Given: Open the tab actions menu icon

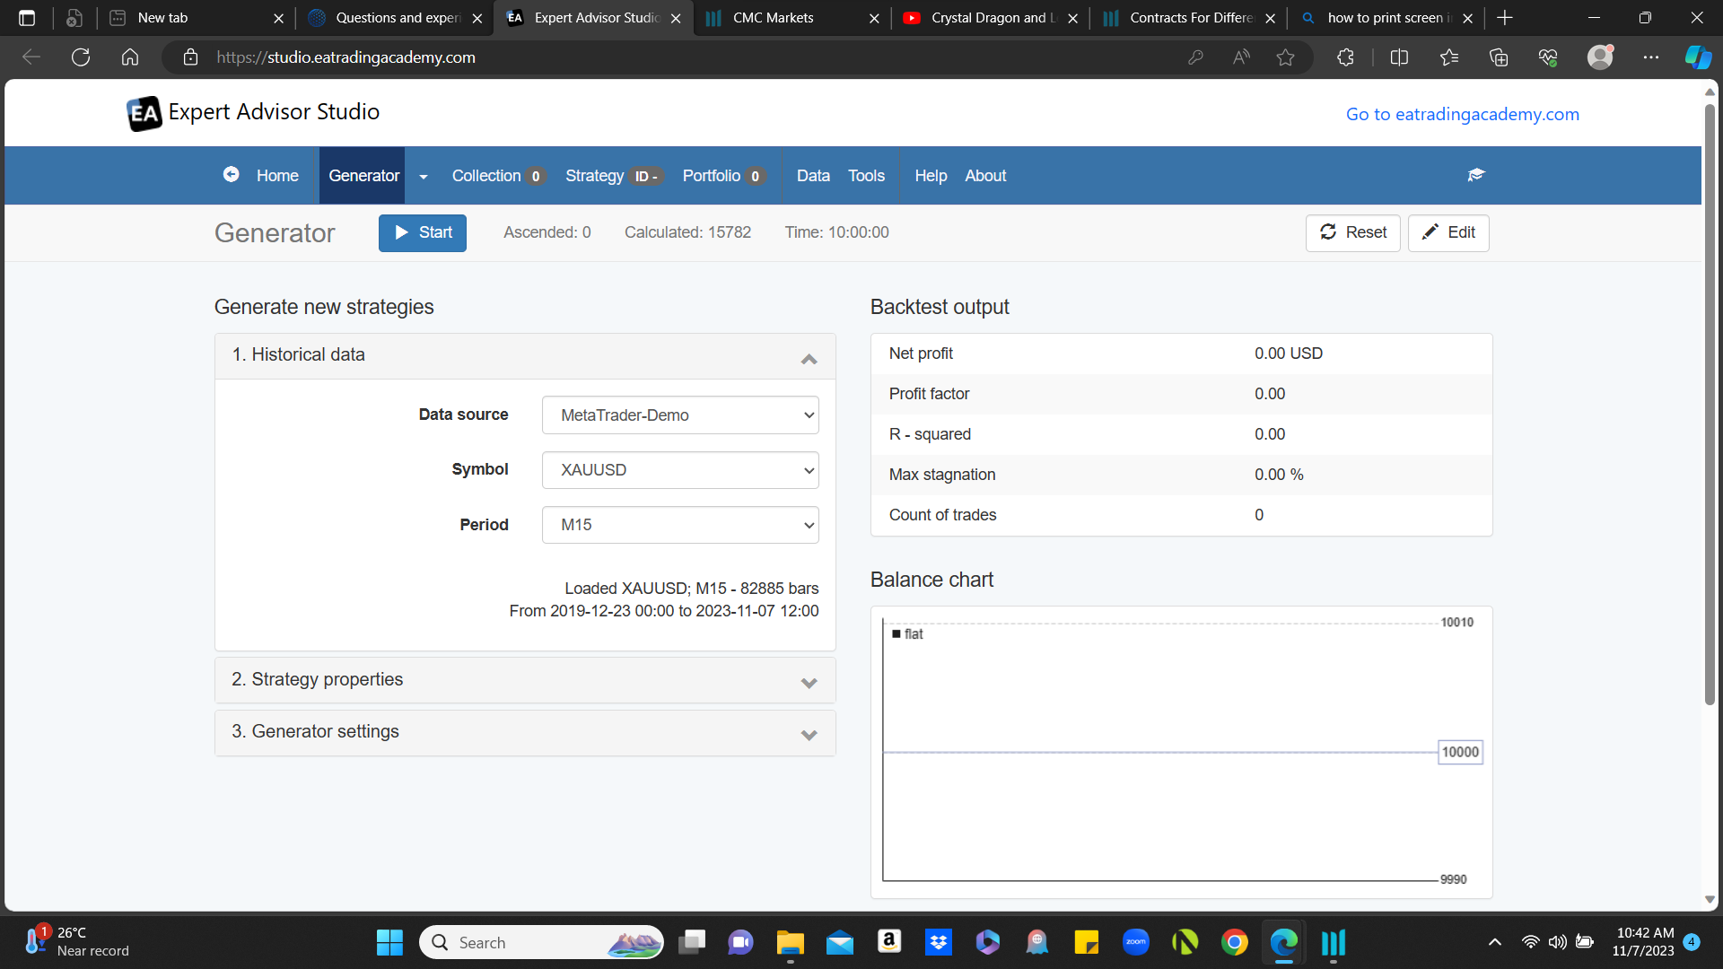Looking at the screenshot, I should click(x=27, y=18).
